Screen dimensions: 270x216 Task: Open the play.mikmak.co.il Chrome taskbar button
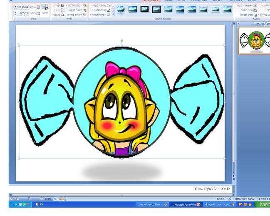[153, 205]
